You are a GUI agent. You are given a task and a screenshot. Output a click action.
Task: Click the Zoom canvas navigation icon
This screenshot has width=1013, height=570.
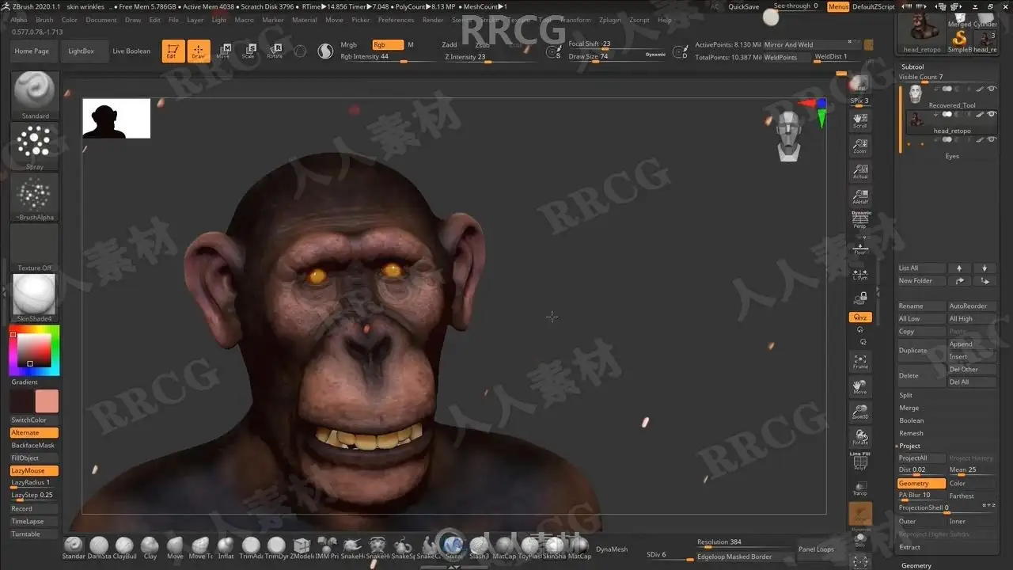pyautogui.click(x=859, y=146)
